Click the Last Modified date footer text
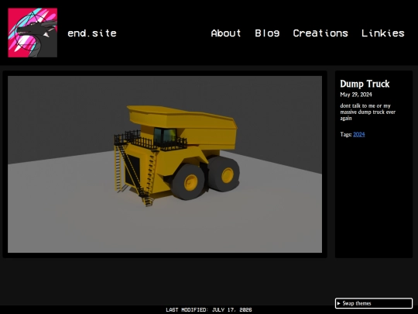 (209, 309)
